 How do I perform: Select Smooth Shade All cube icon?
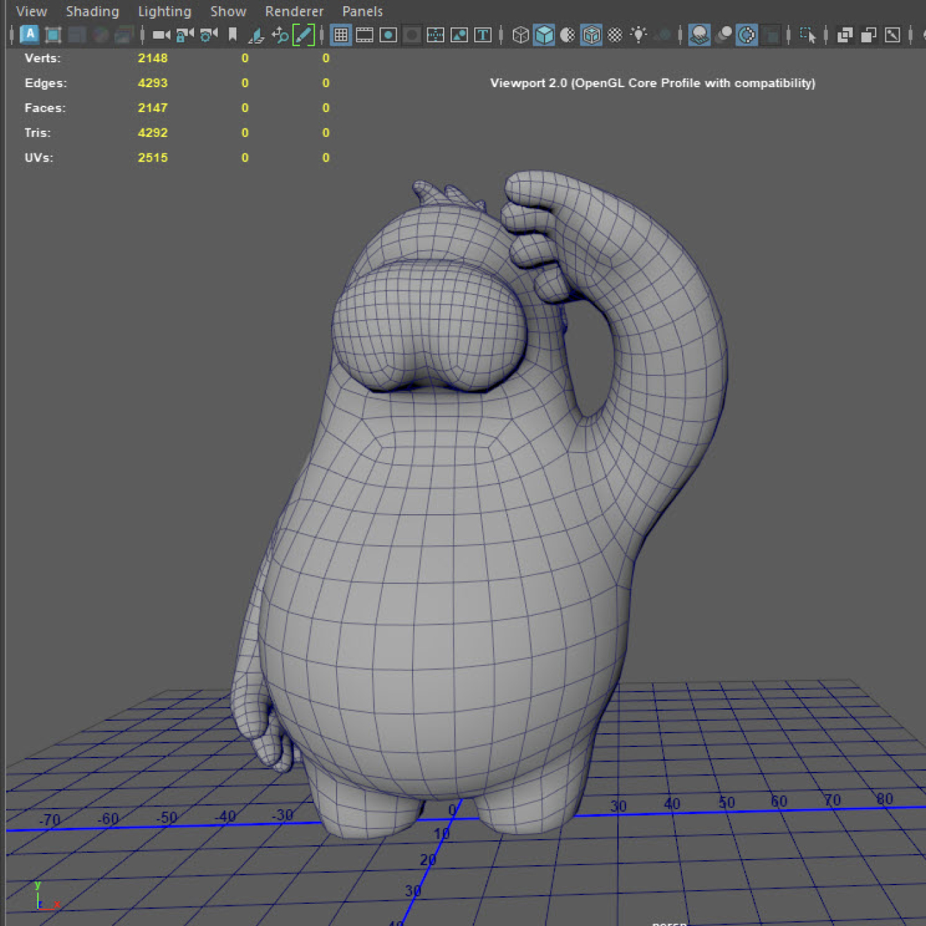coord(545,35)
